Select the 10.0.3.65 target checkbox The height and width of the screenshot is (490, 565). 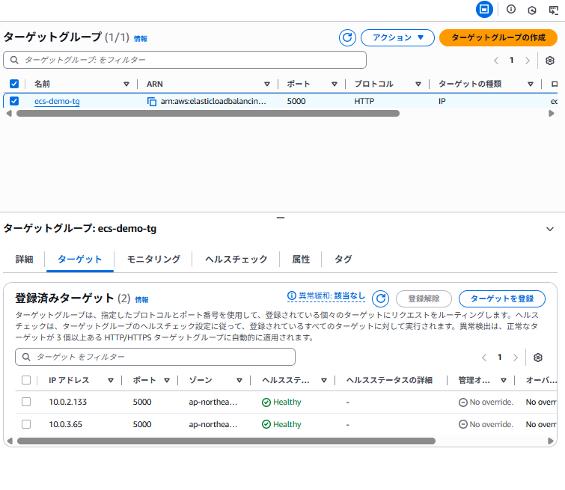pyautogui.click(x=26, y=424)
